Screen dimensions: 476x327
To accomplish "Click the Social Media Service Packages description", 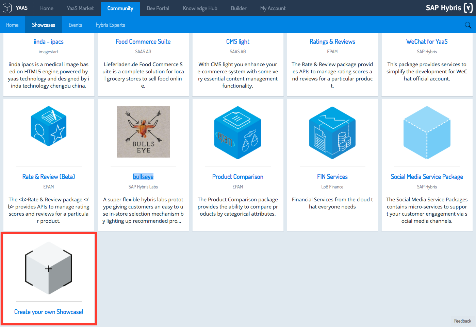I will pyautogui.click(x=427, y=210).
